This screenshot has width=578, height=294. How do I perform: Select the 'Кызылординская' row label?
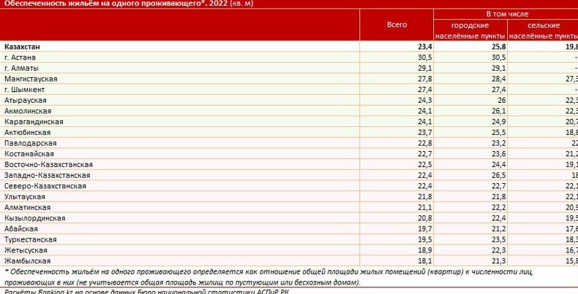click(x=34, y=218)
